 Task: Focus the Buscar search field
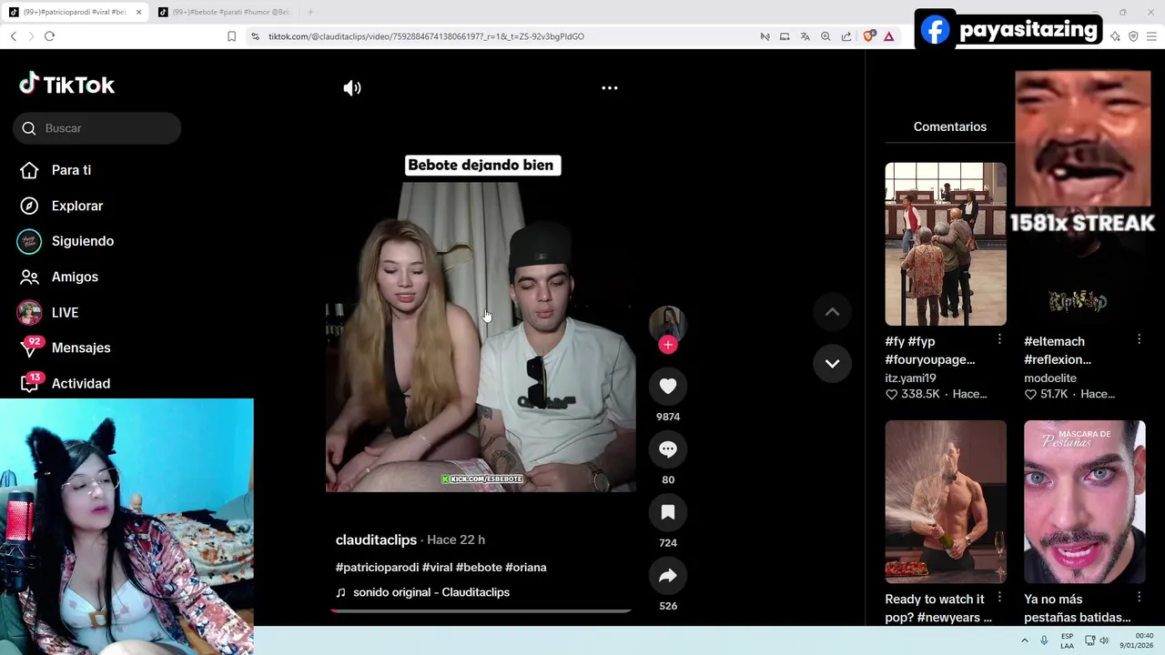97,128
